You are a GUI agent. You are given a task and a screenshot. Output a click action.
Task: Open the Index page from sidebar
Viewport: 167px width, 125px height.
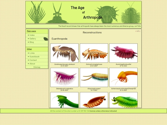click(32, 35)
